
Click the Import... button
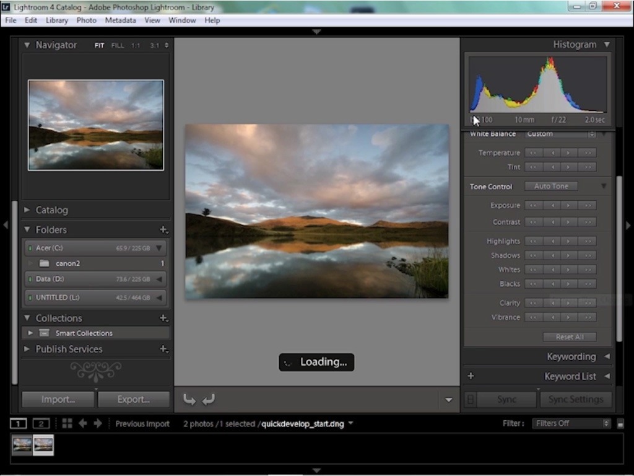(x=58, y=400)
